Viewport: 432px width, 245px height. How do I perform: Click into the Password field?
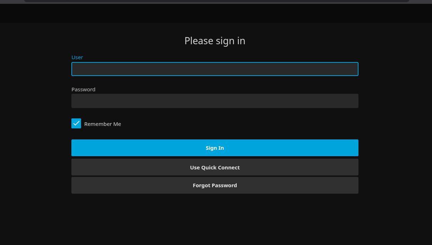(215, 101)
